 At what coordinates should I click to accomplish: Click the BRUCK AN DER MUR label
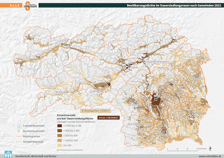point(156,62)
